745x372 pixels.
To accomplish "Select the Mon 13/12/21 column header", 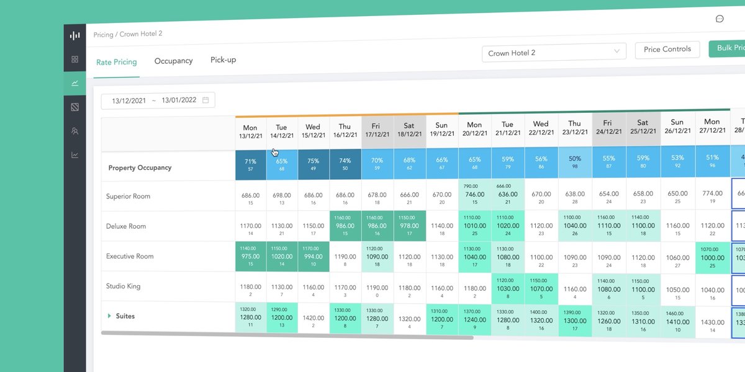I will tap(250, 132).
